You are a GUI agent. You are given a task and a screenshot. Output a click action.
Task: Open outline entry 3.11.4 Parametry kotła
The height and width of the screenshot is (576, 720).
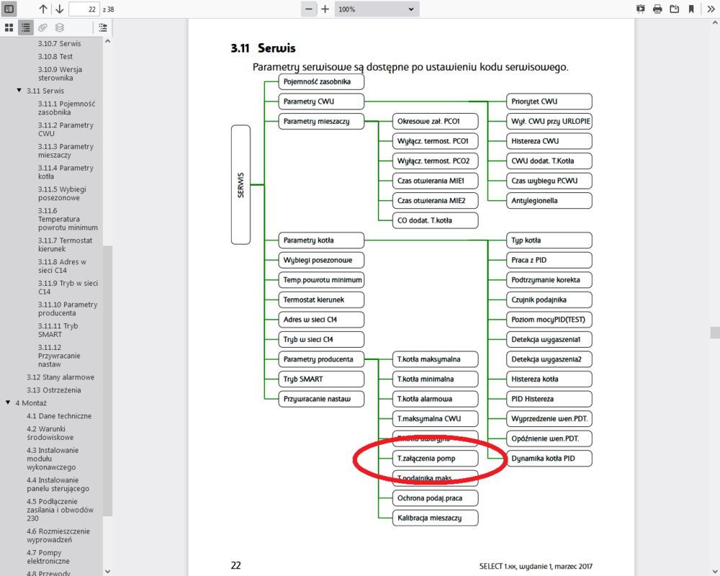tap(66, 172)
